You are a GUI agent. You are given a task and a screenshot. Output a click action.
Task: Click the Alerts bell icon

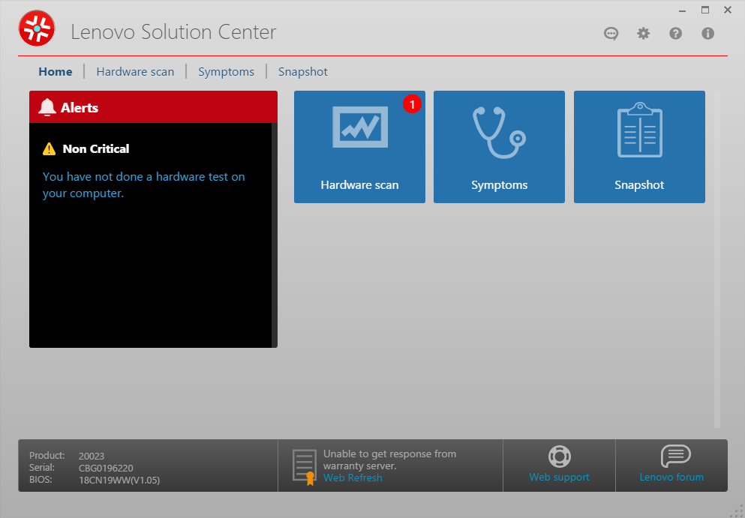pyautogui.click(x=47, y=107)
